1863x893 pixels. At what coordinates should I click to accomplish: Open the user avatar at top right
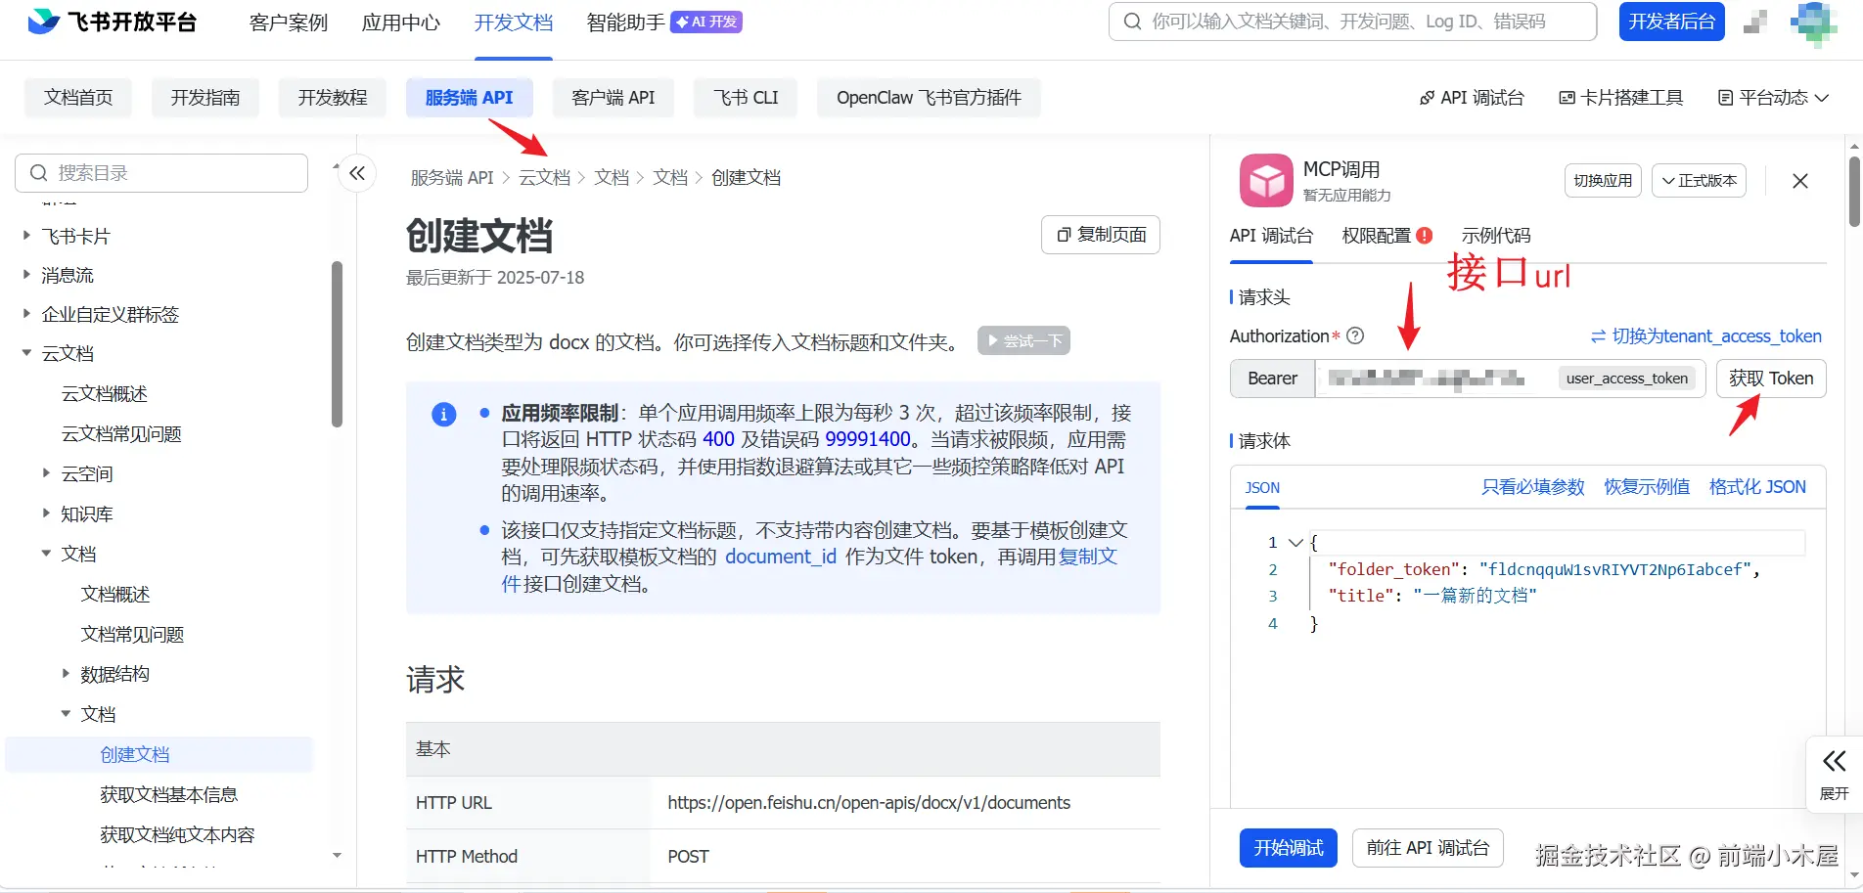coord(1812,22)
